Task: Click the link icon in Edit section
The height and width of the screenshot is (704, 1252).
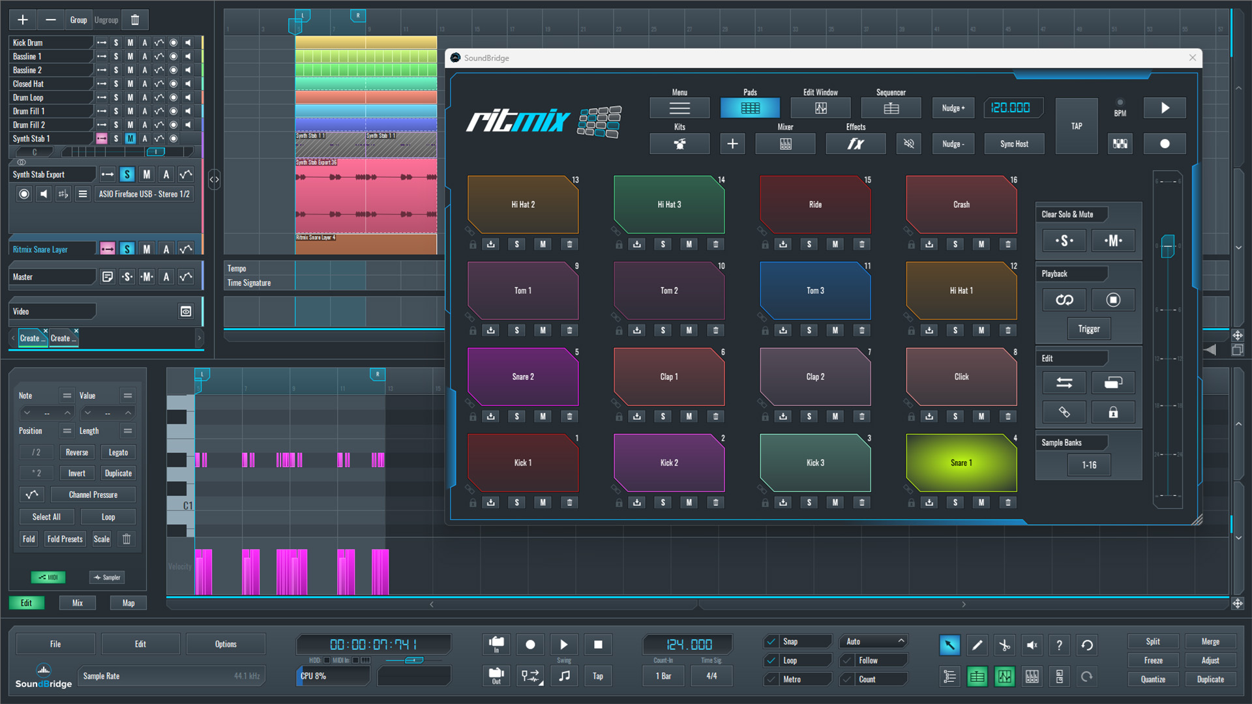Action: coord(1064,412)
